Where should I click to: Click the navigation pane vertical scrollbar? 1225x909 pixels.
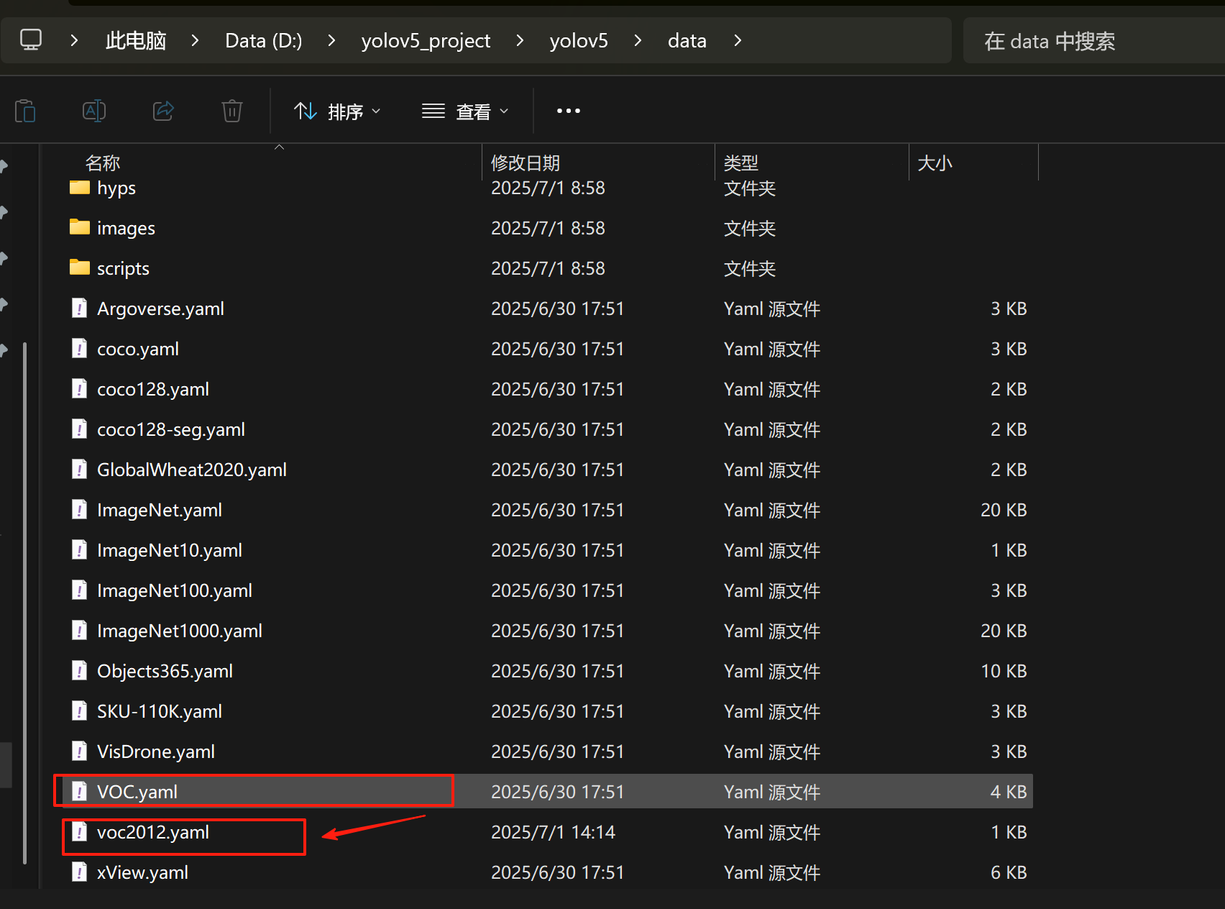click(x=25, y=603)
